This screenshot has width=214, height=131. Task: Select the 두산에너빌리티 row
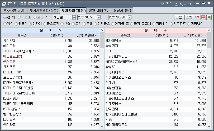(x=156, y=57)
